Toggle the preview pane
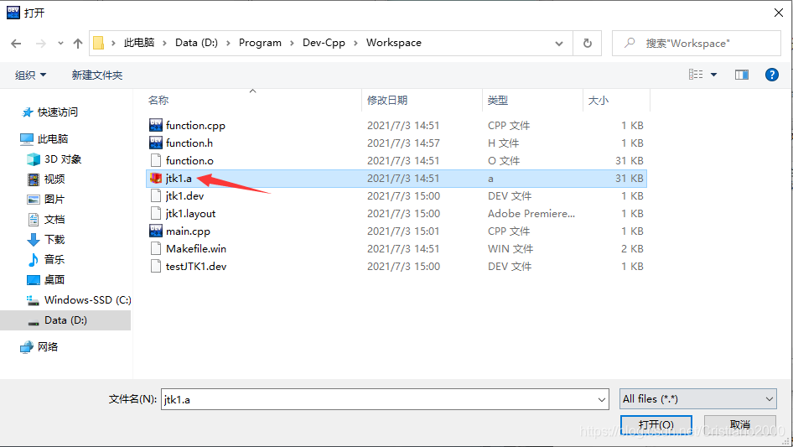Image resolution: width=793 pixels, height=447 pixels. (742, 75)
